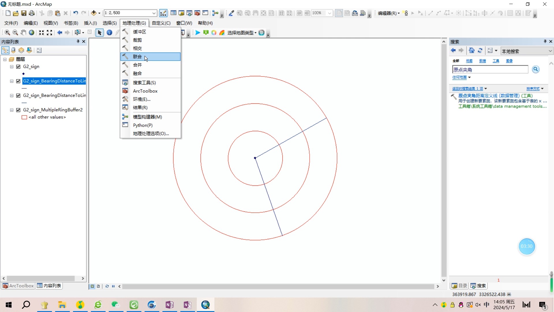554x312 pixels.
Task: Open the 本地搜索 dropdown
Action: tap(550, 51)
